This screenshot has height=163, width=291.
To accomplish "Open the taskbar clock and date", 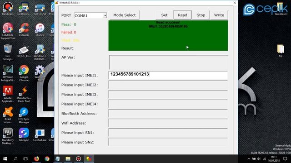I will coord(274,159).
